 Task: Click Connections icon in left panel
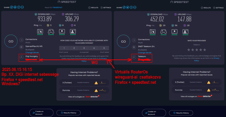[x=21, y=40]
